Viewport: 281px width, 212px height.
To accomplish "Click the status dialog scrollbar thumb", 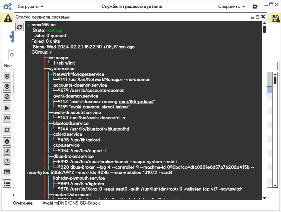I will point(264,29).
